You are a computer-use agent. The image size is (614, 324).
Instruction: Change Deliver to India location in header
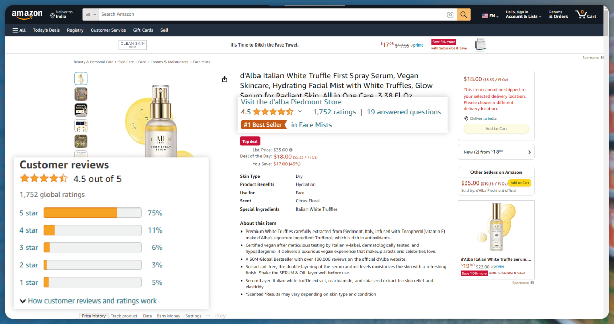click(x=61, y=14)
